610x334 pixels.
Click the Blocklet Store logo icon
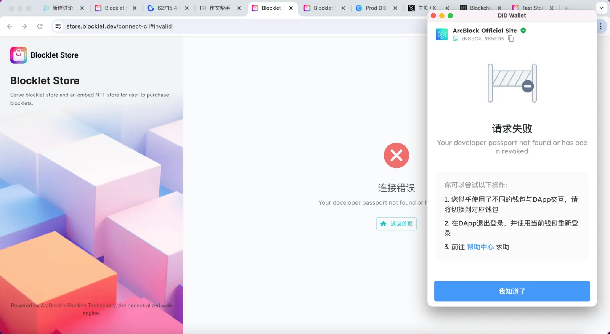[19, 55]
